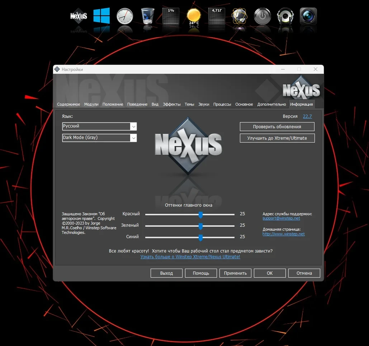Screen dimensions: 369x346
Task: Switch to the Дополнительно tab
Action: 271,104
